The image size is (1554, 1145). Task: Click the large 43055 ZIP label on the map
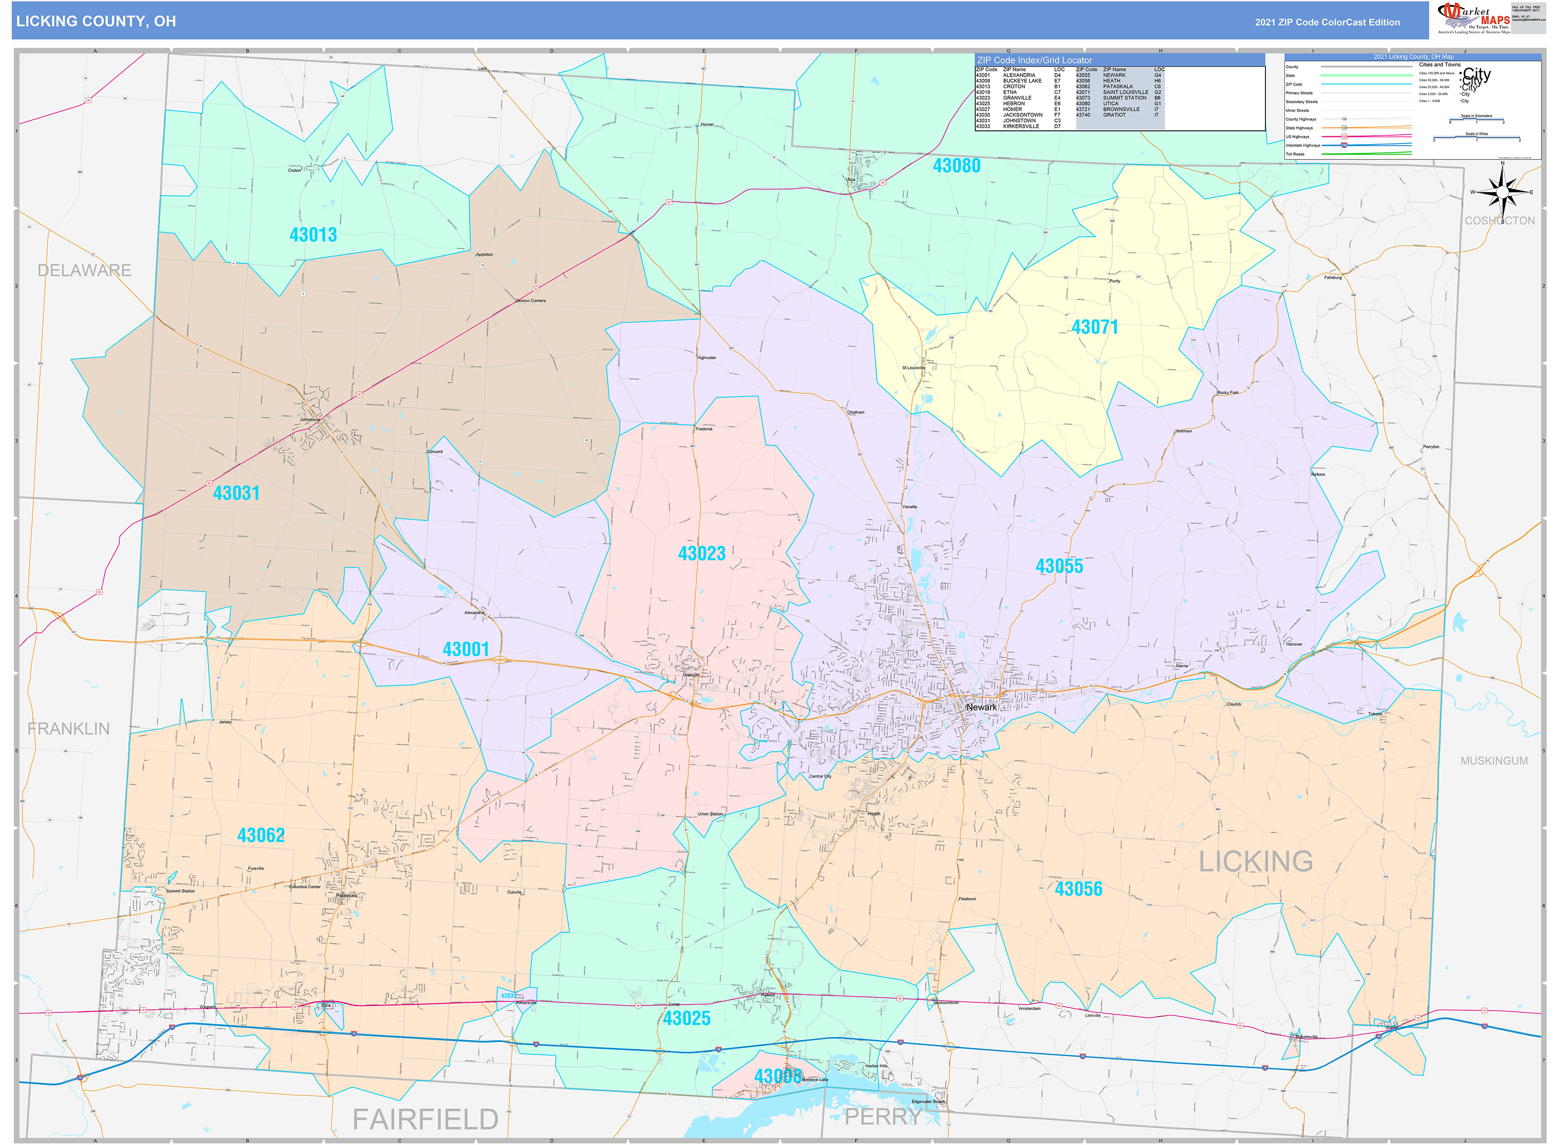(x=1059, y=566)
